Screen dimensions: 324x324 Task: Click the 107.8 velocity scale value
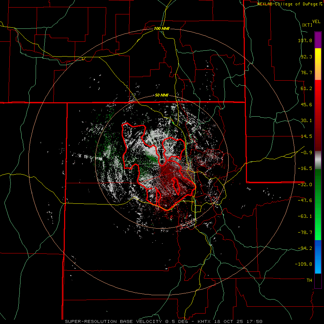click(x=305, y=40)
